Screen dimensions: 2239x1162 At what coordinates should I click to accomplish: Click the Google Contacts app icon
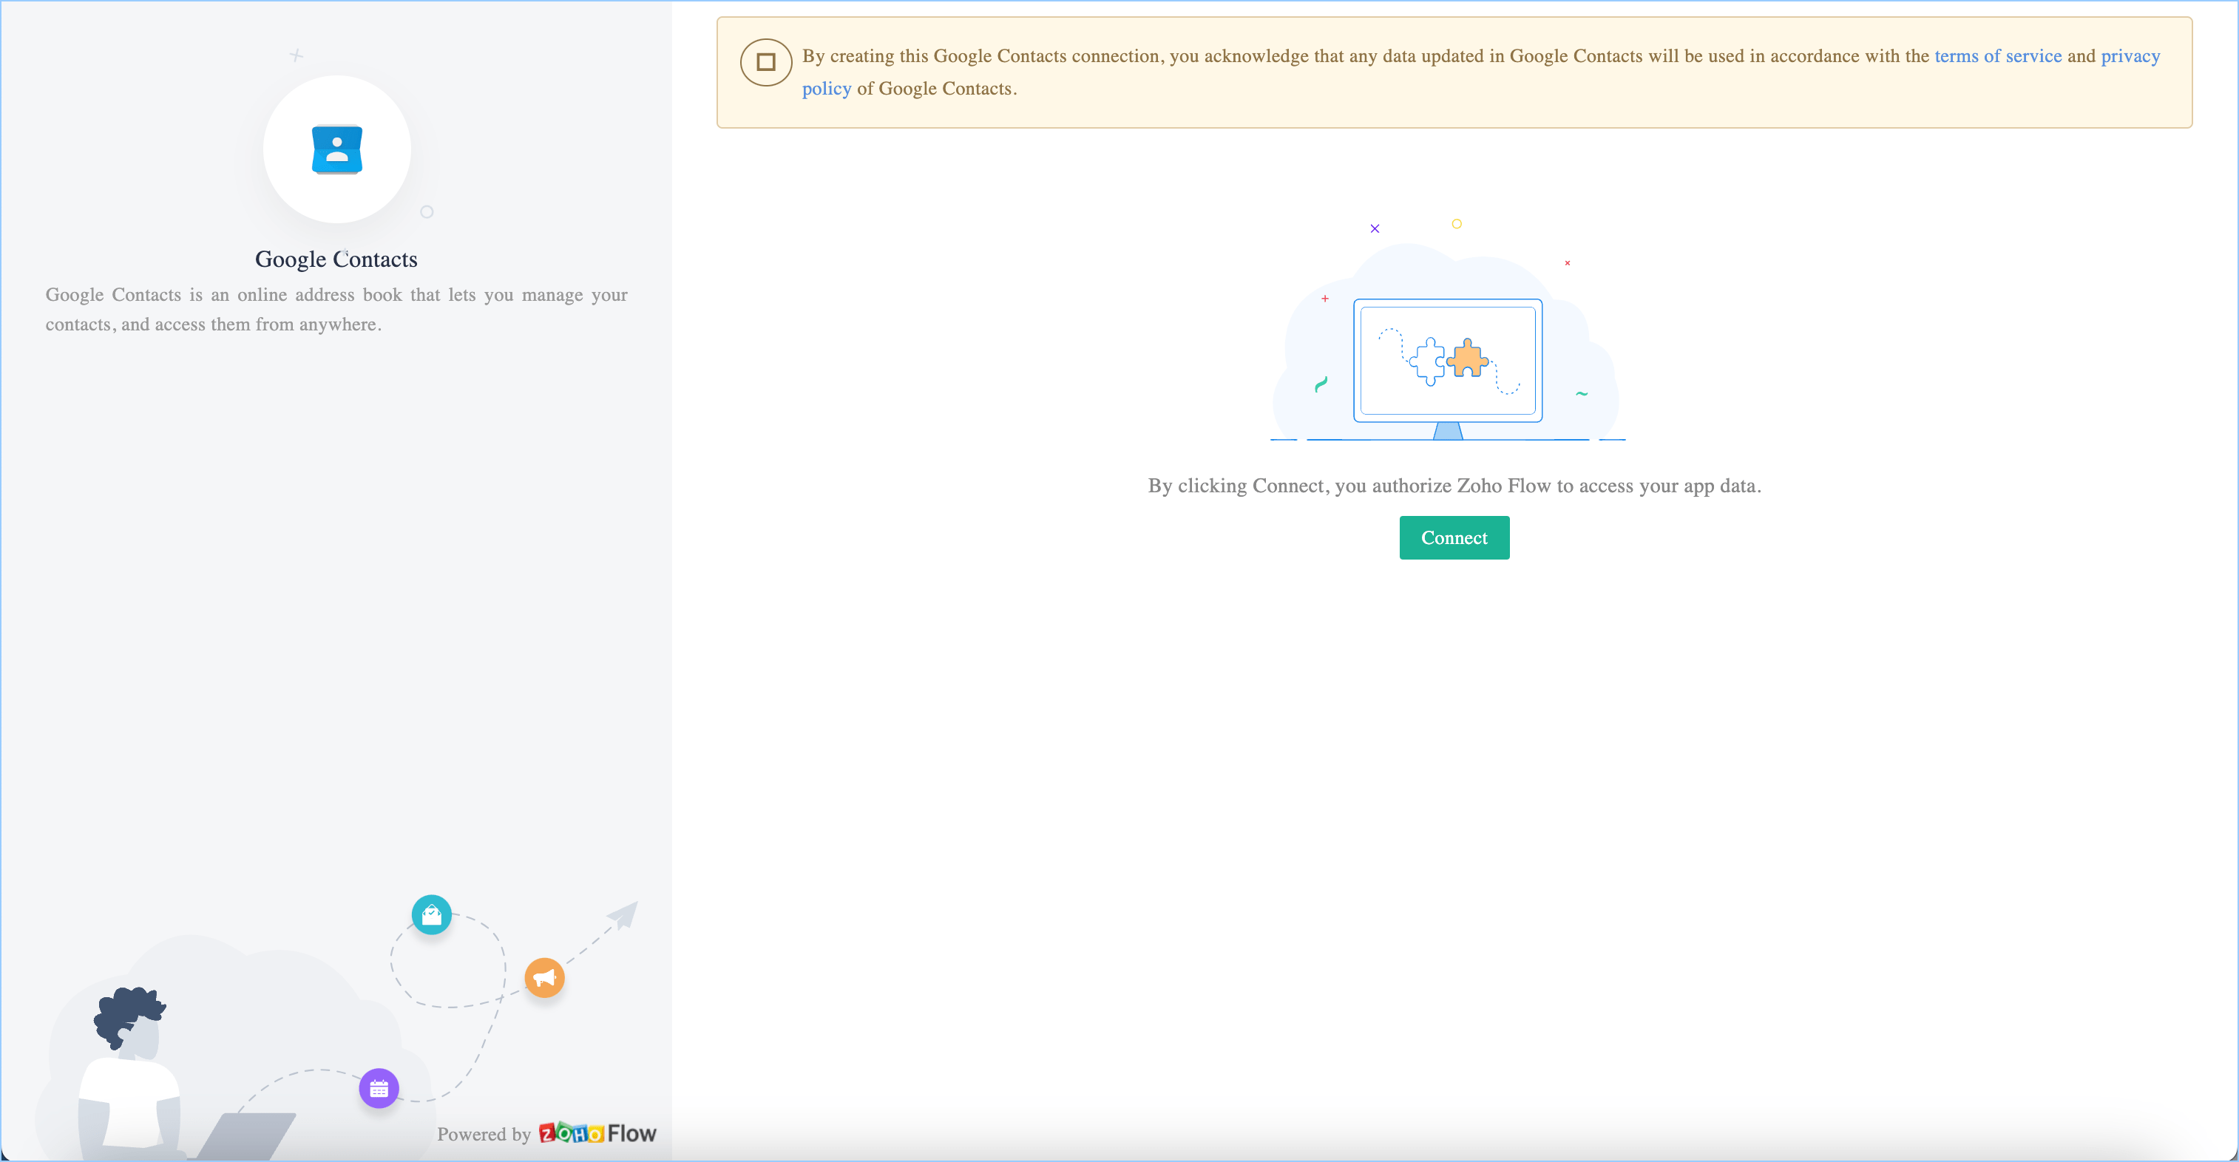(336, 149)
